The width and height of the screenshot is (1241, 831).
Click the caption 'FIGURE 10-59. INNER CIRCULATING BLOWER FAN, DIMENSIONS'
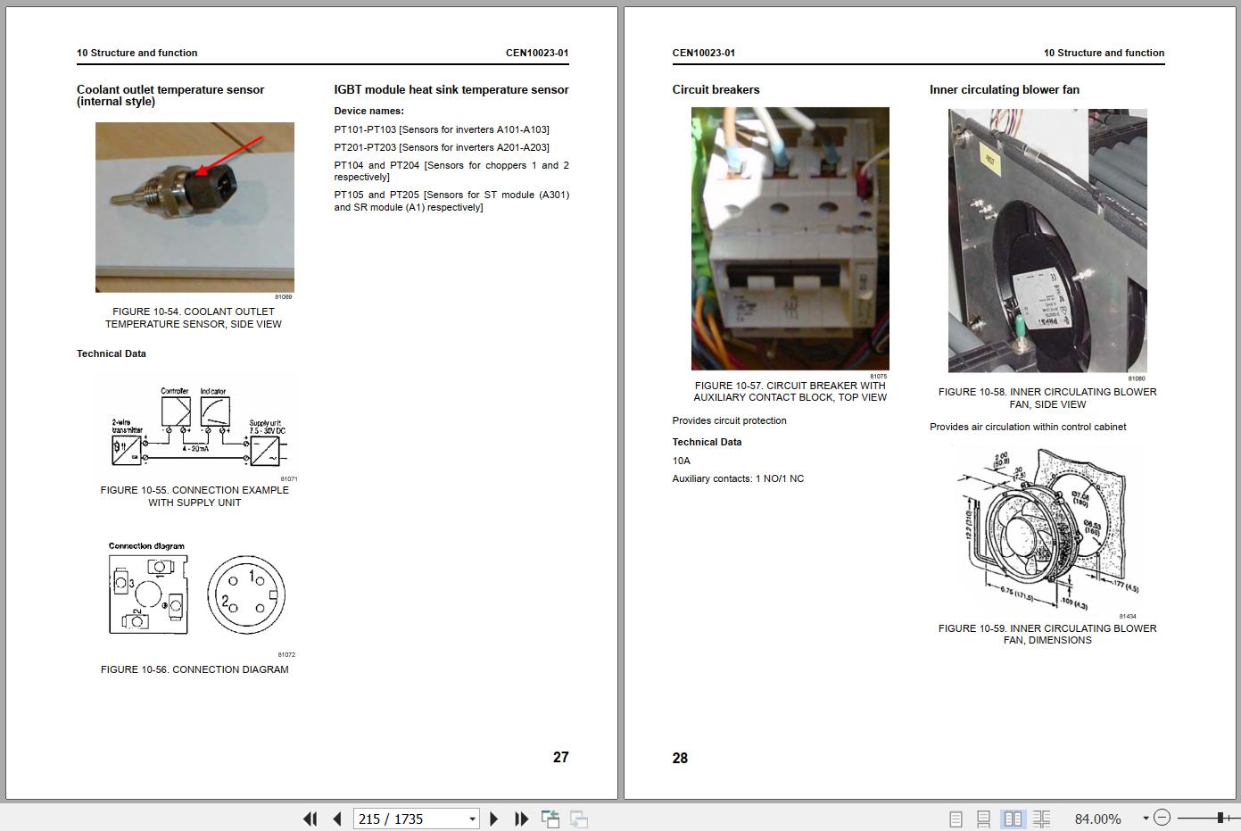(1047, 634)
